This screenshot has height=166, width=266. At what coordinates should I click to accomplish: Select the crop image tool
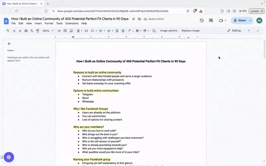click(154, 31)
